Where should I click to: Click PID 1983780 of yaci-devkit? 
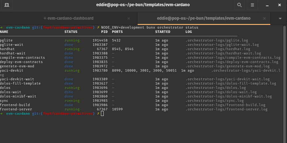coord(100,71)
